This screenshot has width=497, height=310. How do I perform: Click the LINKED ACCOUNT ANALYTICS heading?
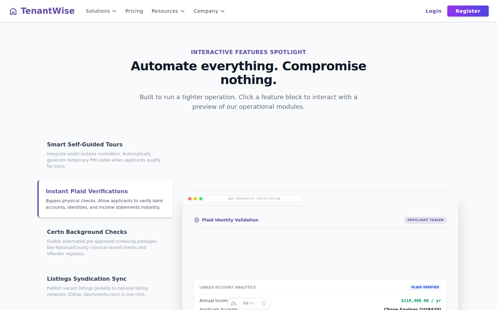[x=228, y=287]
